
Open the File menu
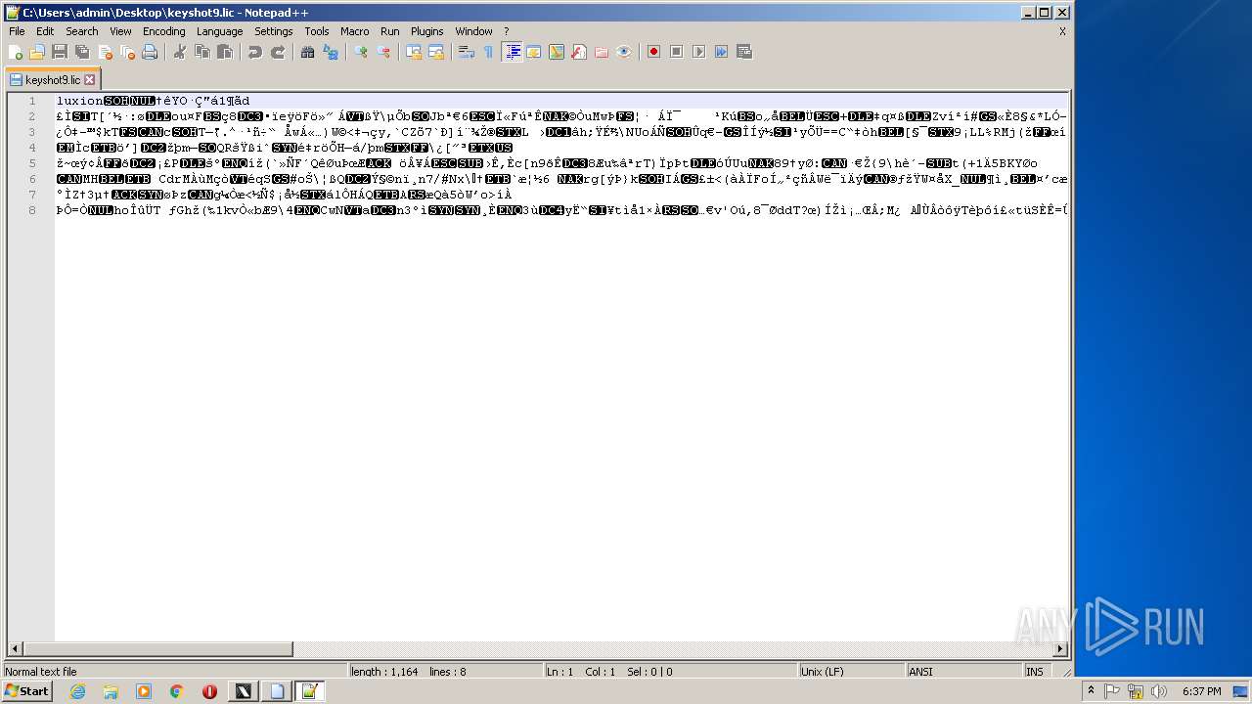point(17,31)
